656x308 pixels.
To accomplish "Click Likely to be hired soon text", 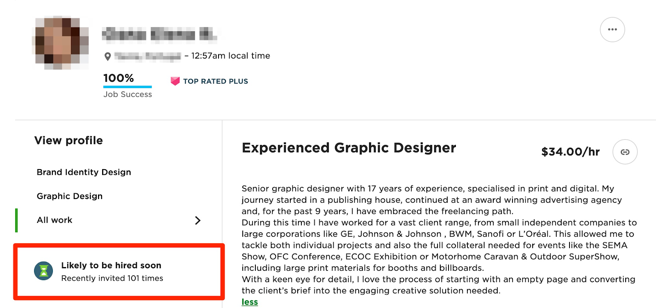I will click(x=111, y=265).
